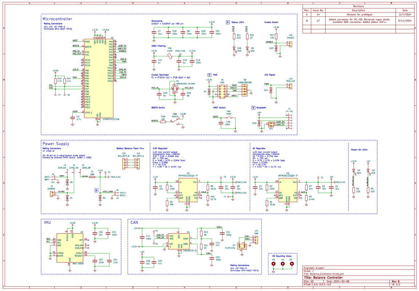
Task: Click the 'Decoupling' heading
Action: [157, 21]
